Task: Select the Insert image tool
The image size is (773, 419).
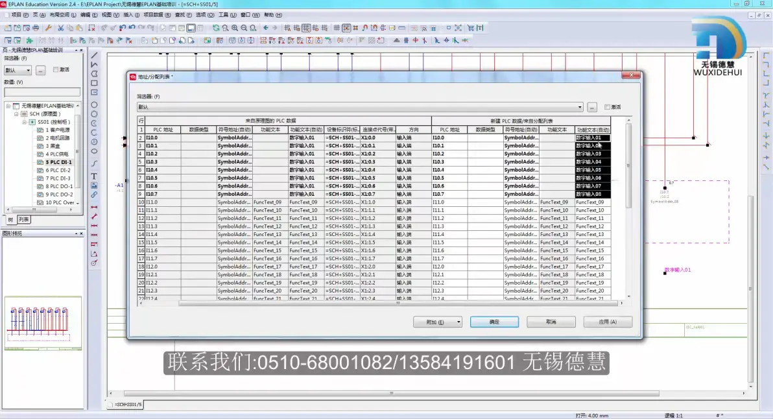Action: coord(94,186)
